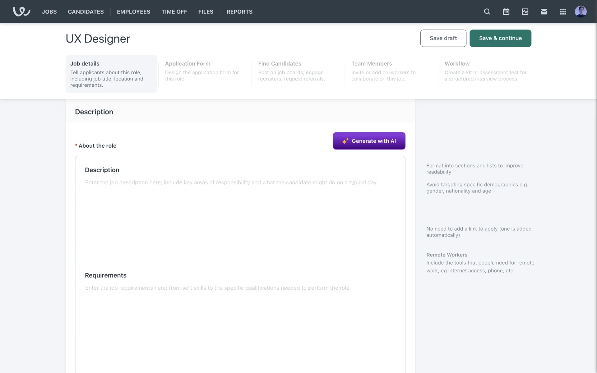The height and width of the screenshot is (373, 597).
Task: Click the user profile avatar
Action: (x=581, y=12)
